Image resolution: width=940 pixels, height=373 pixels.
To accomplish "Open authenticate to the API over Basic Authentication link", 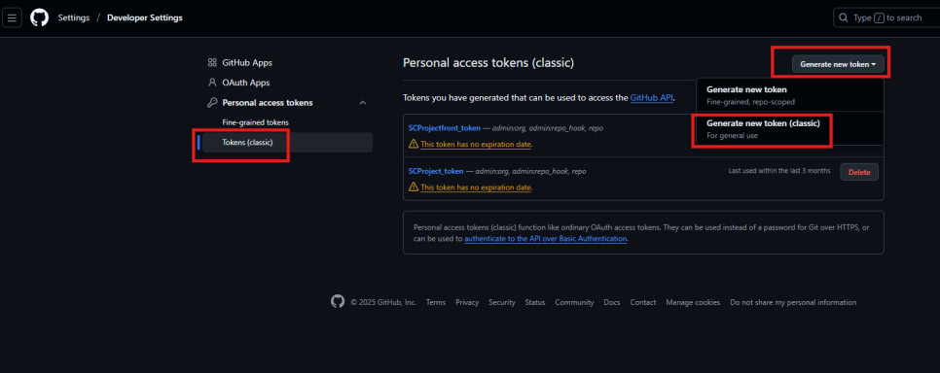I will pos(546,238).
